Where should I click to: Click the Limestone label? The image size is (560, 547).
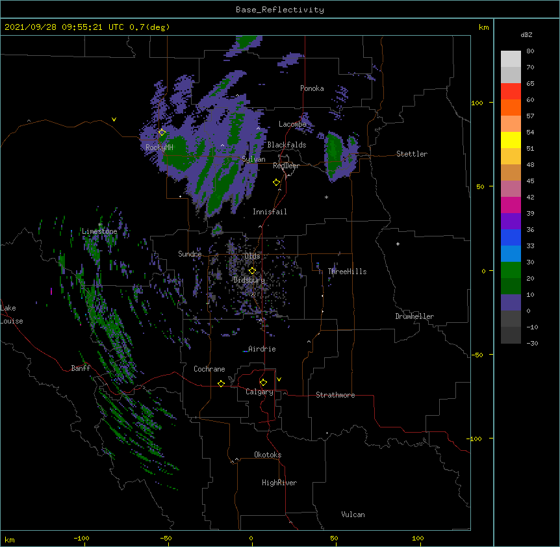click(99, 231)
